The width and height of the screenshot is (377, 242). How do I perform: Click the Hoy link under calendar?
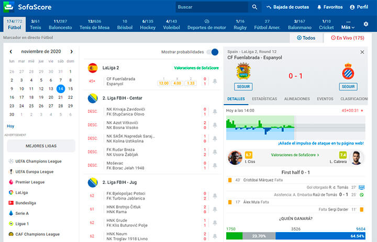[10, 126]
